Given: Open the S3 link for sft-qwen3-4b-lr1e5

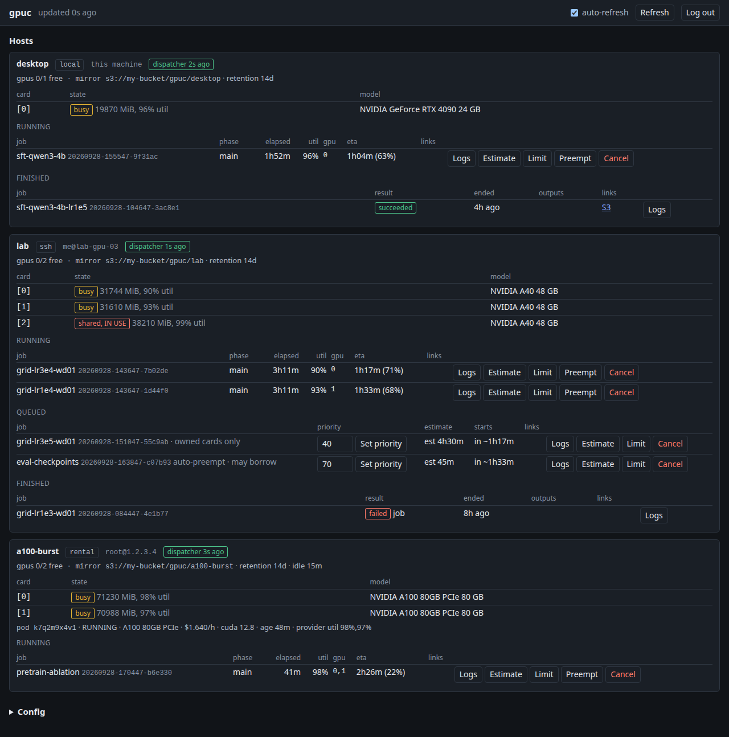Looking at the screenshot, I should coord(606,207).
